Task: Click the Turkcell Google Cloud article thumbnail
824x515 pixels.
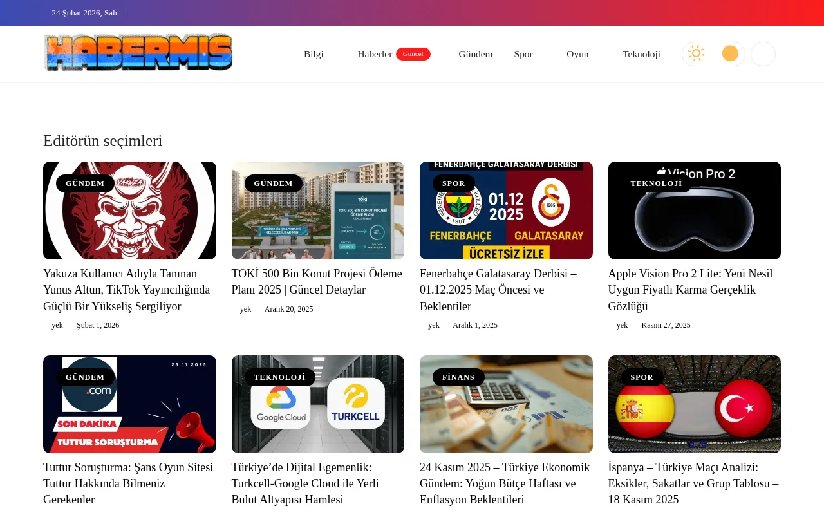Action: tap(317, 404)
